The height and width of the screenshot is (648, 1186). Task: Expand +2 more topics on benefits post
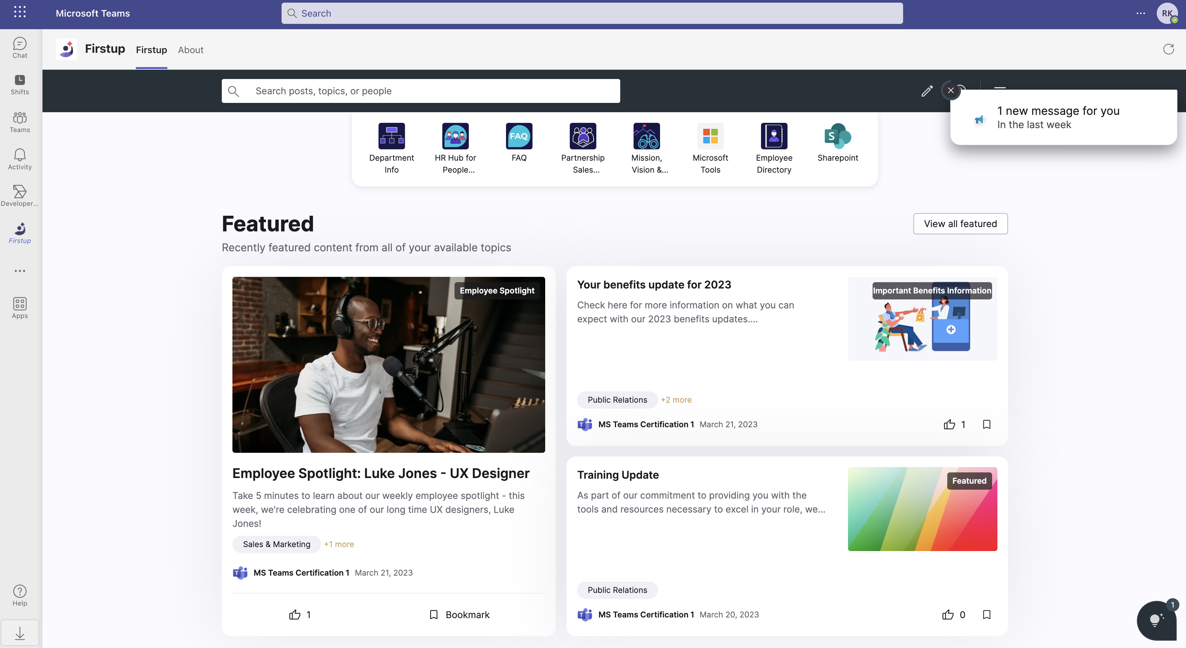click(676, 400)
